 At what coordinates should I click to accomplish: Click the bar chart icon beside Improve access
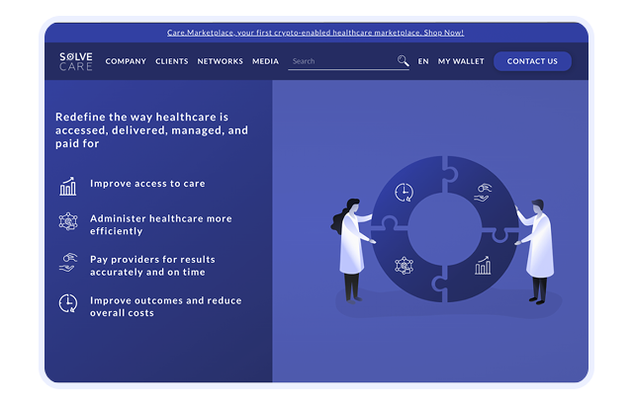(x=68, y=186)
